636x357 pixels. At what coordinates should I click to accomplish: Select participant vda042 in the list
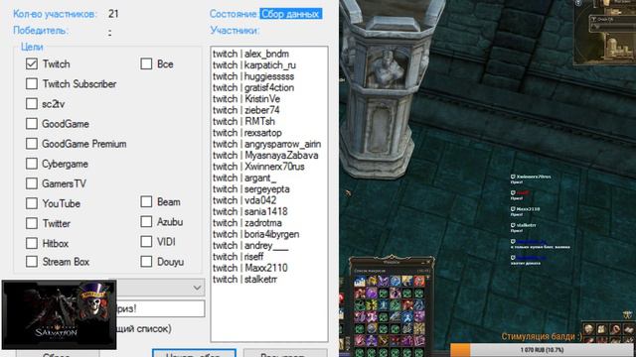[x=244, y=200]
